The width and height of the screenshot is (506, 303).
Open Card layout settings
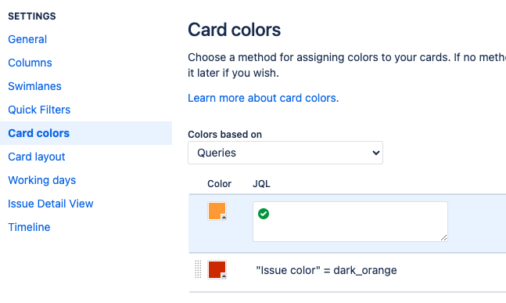pos(37,157)
